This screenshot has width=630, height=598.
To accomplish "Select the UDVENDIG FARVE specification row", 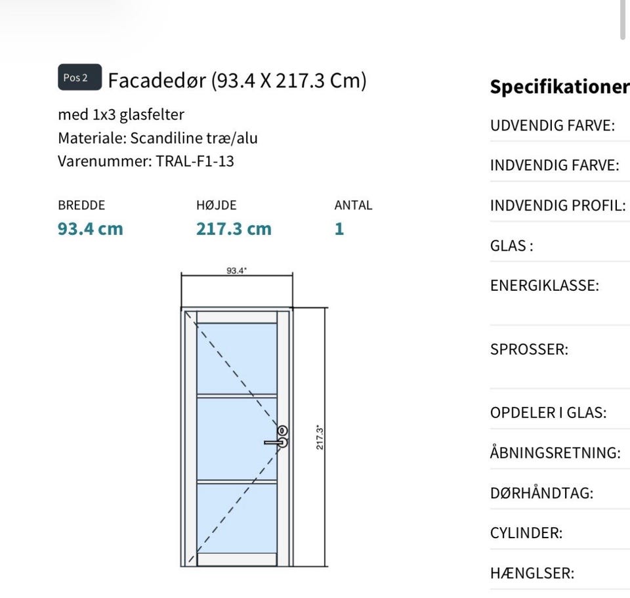I will click(x=553, y=126).
